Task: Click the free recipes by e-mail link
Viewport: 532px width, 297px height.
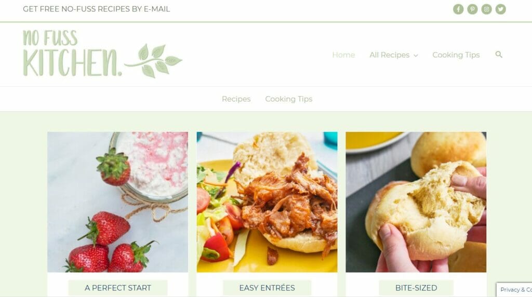Action: tap(96, 9)
